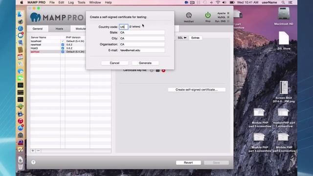Click MAMP PRO elephant icon in the Dock

pyautogui.click(x=21, y=36)
